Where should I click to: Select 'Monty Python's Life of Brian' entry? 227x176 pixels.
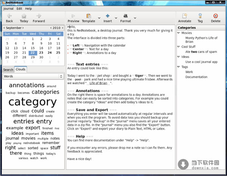(x=201, y=40)
